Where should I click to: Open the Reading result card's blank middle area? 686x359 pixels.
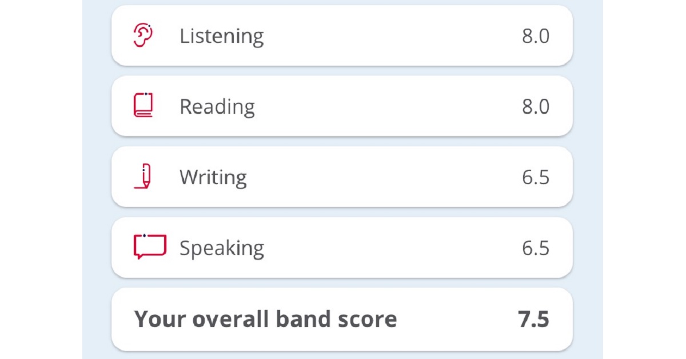[x=389, y=107]
